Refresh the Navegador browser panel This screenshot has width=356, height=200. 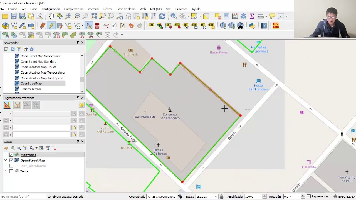tap(13, 49)
